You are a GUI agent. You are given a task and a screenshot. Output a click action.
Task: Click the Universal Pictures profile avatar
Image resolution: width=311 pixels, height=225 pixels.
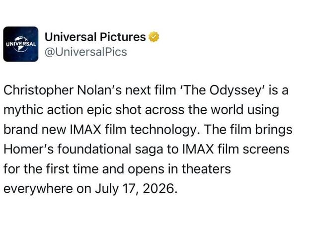click(21, 44)
